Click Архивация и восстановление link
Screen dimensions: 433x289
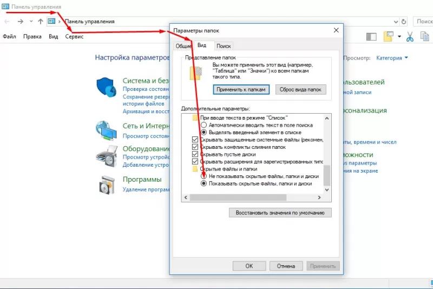pos(146,111)
